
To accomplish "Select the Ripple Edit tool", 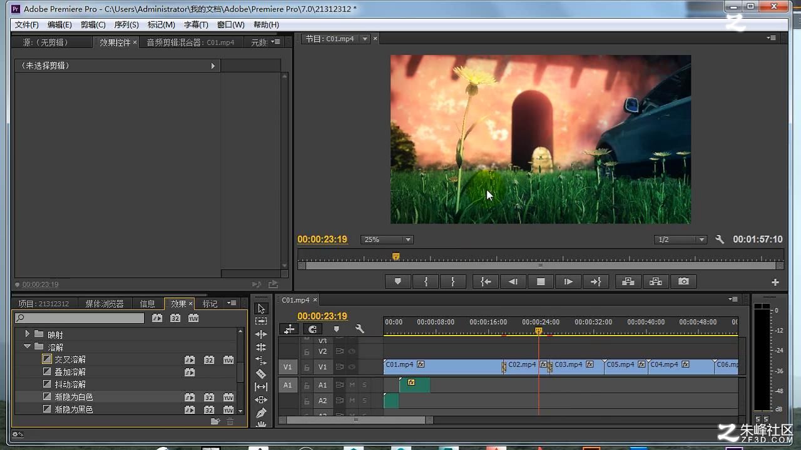I will 261,334.
